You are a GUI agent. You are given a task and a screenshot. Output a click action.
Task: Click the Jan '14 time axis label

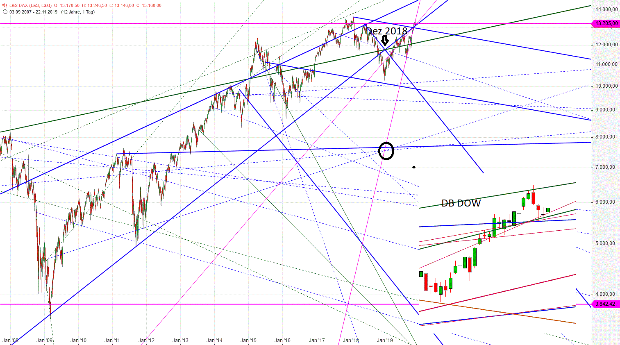tap(215, 340)
